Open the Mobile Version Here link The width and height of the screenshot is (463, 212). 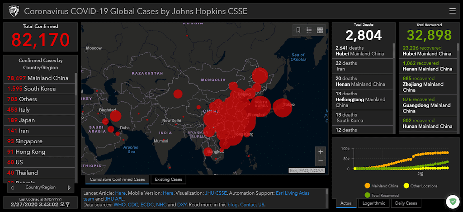point(168,193)
